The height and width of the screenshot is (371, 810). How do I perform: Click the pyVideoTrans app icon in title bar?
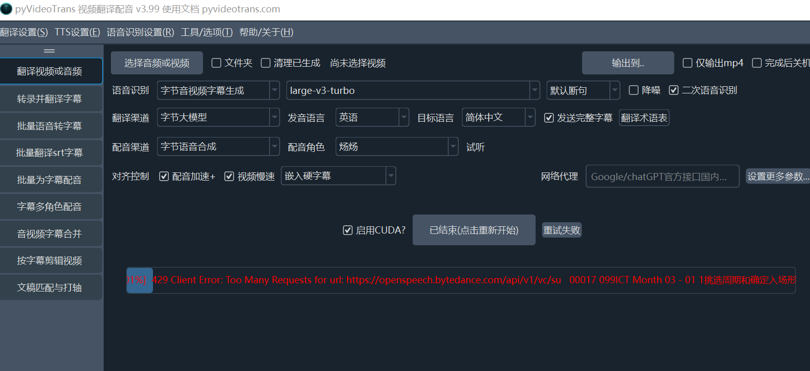point(6,9)
